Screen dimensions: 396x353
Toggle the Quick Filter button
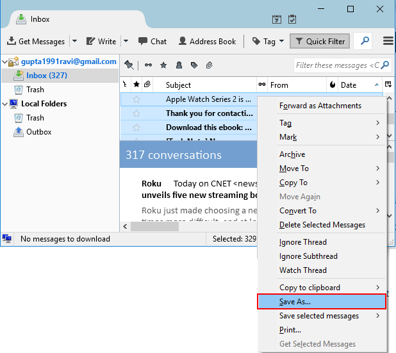pos(318,41)
